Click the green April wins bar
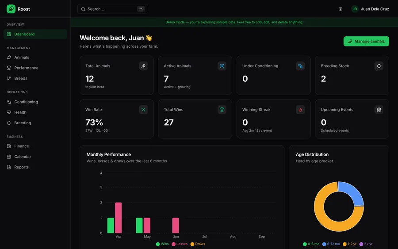398x249 pixels. click(x=111, y=226)
